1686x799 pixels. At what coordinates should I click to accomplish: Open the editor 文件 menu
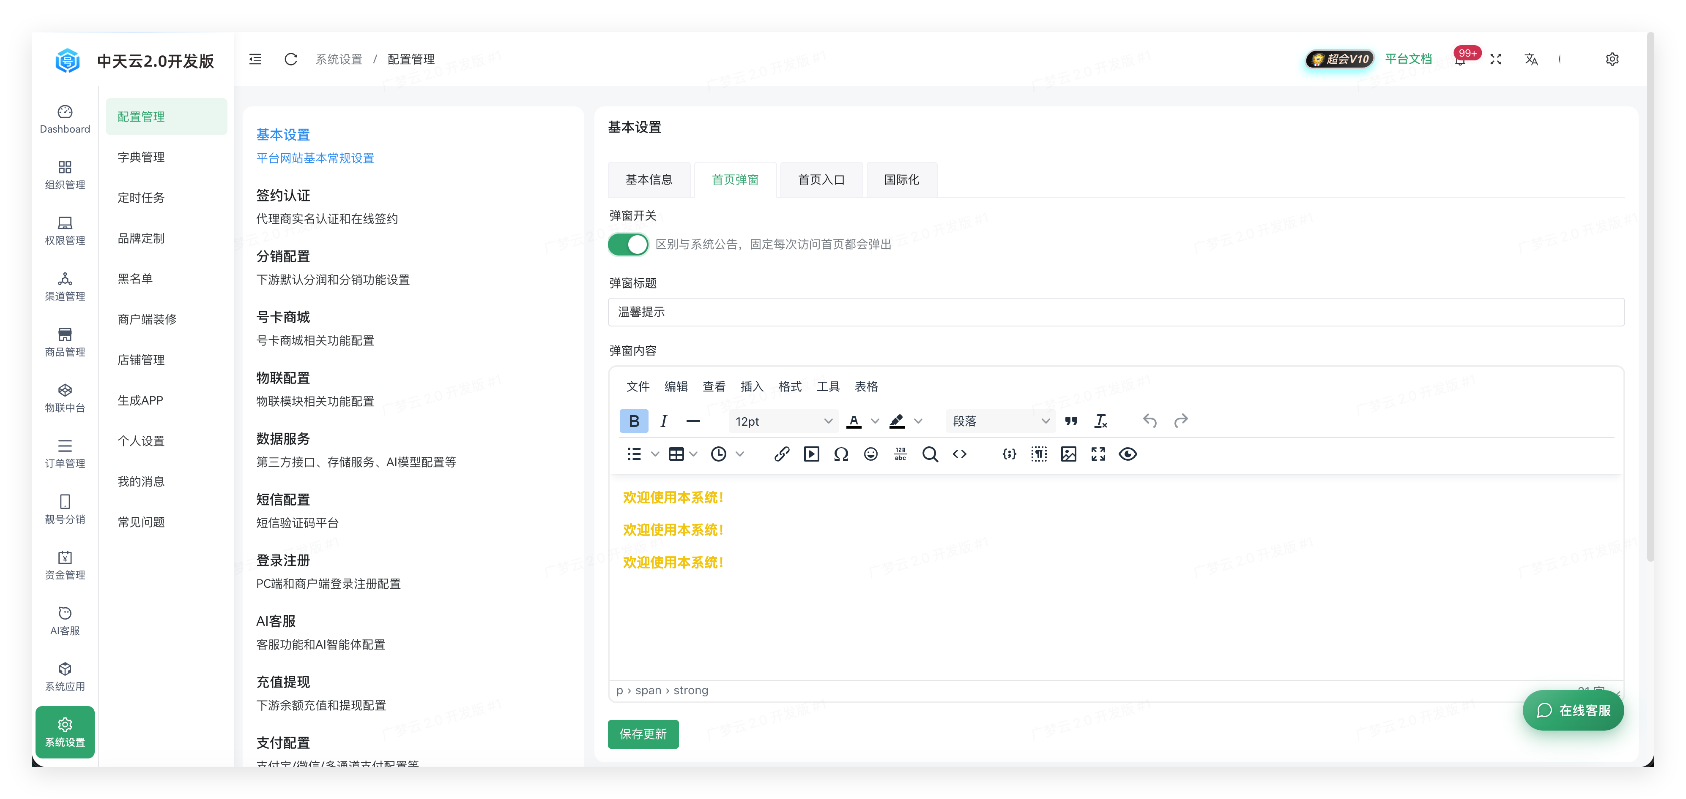coord(638,386)
